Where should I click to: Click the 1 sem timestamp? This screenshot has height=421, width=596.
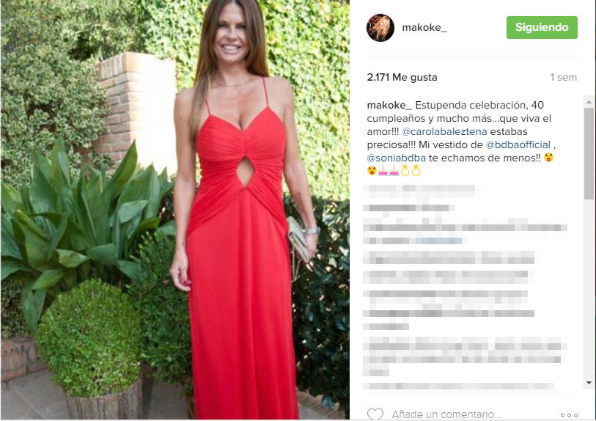tap(563, 77)
